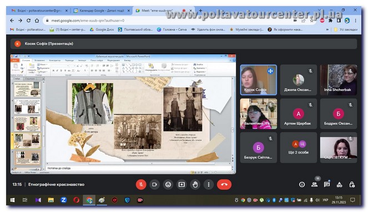Open the emoji reactions button
Image resolution: width=368 pixels, height=212 pixels.
[168, 184]
